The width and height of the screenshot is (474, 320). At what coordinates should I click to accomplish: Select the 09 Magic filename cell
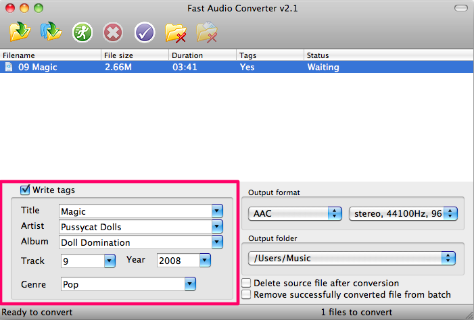click(x=37, y=67)
